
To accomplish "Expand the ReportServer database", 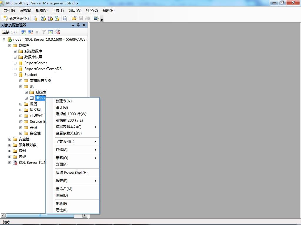I will pos(15,63).
